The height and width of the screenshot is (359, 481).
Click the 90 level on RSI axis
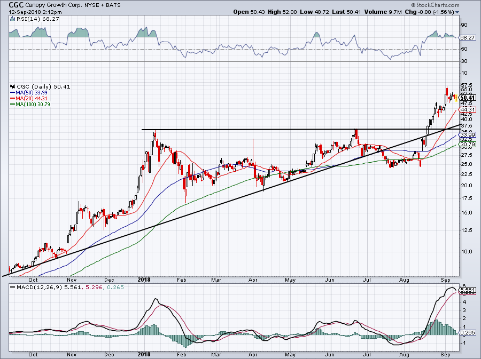(464, 25)
